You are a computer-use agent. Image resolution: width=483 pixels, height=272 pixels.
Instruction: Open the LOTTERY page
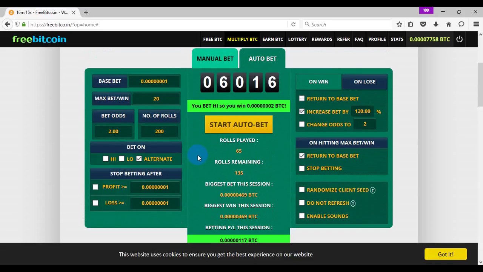(x=297, y=39)
